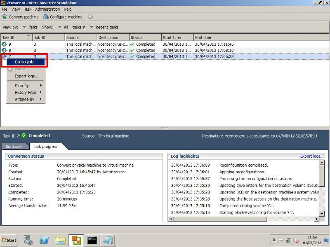Open Windows Explorer from the taskbar
The image size is (330, 247).
click(x=60, y=240)
